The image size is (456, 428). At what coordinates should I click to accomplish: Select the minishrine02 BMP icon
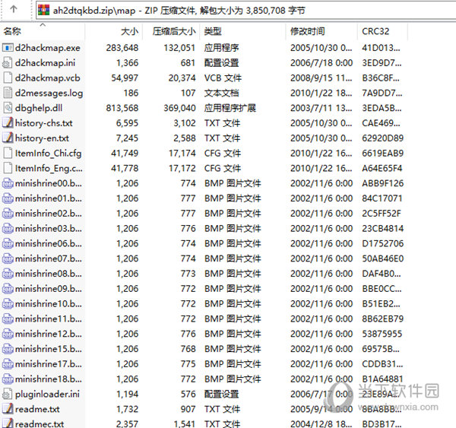coord(8,214)
